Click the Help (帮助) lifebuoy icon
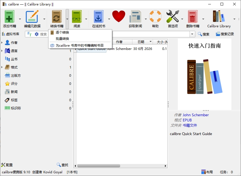 pos(155,16)
